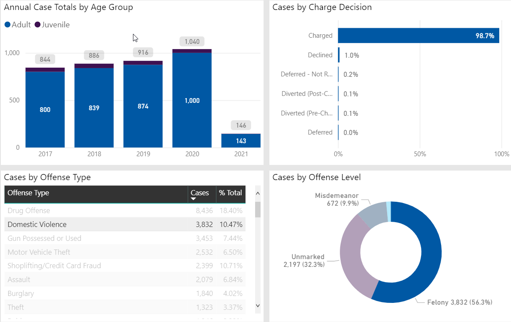Click the table scrollbar thumb
The image size is (511, 322).
pyautogui.click(x=258, y=209)
